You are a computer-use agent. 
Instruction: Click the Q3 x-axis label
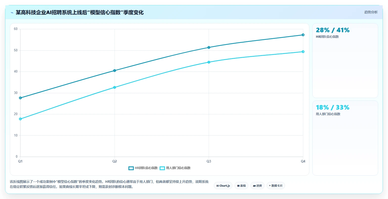click(x=209, y=161)
